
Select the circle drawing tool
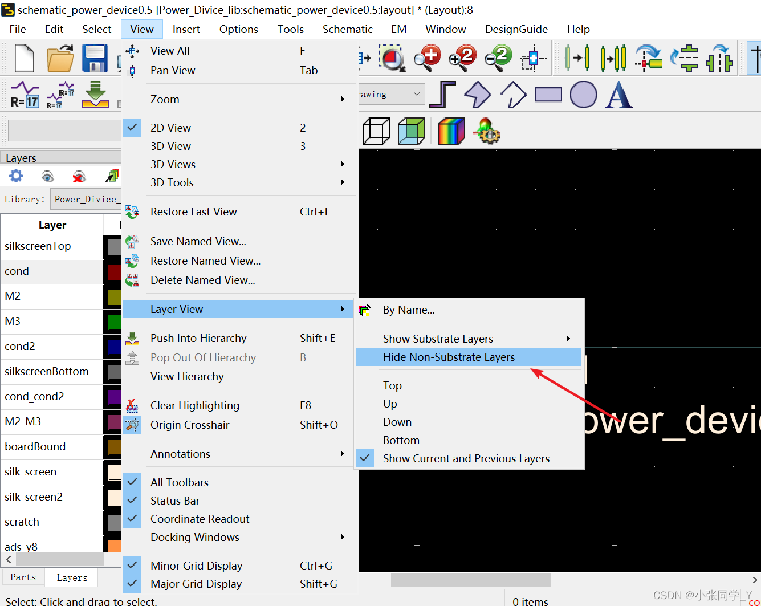(x=584, y=95)
